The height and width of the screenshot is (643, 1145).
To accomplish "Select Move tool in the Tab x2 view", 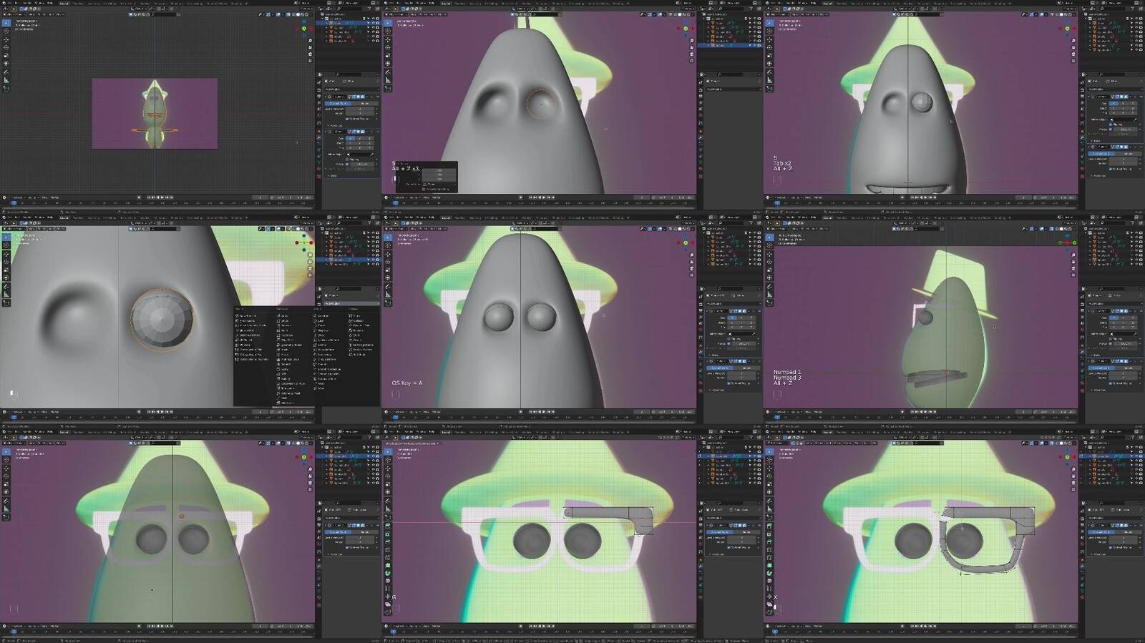I will coord(769,40).
